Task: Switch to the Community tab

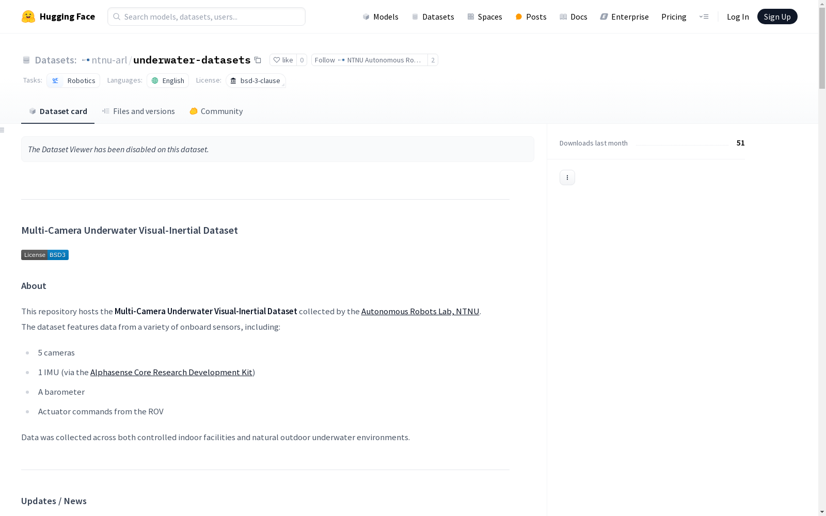Action: (x=216, y=111)
